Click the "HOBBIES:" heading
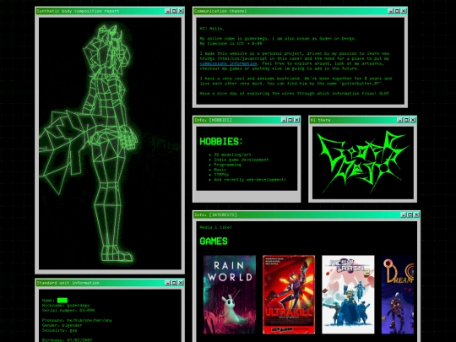 tap(221, 141)
